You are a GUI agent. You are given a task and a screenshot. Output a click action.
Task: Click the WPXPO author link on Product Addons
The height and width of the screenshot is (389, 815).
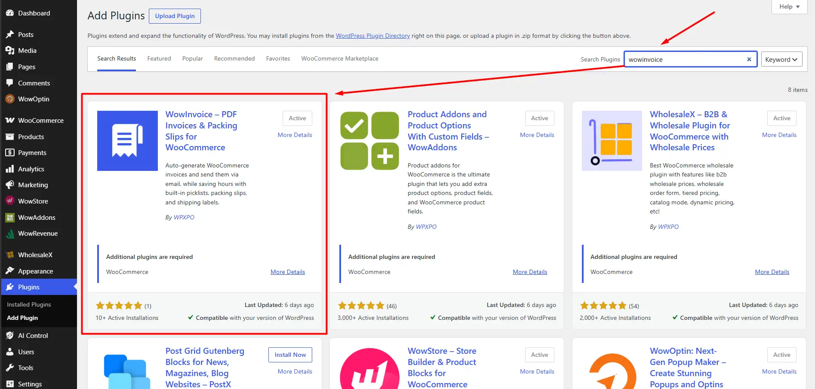(426, 227)
